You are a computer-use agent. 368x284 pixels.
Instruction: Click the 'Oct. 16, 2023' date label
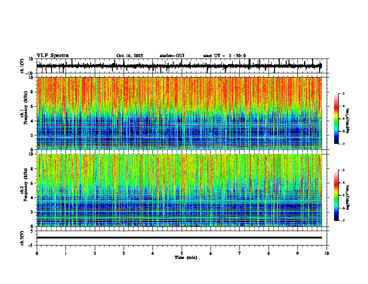pyautogui.click(x=130, y=56)
